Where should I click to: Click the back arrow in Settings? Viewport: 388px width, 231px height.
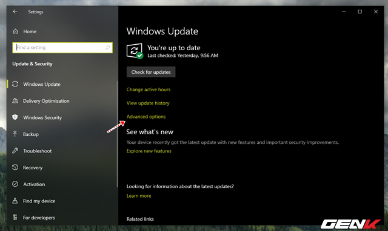tap(15, 11)
